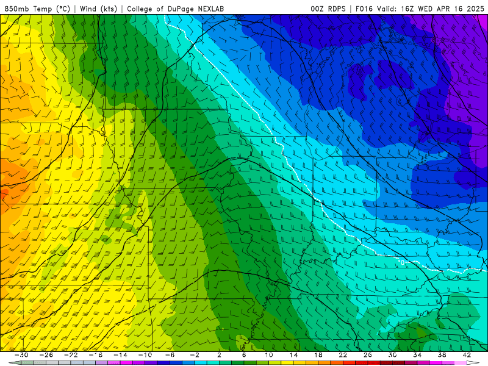Viewport: 488px width, 366px height.
Task: Click the 'F016 Valid: 16Z WED APR 16 2025' text
Action: tap(420, 9)
